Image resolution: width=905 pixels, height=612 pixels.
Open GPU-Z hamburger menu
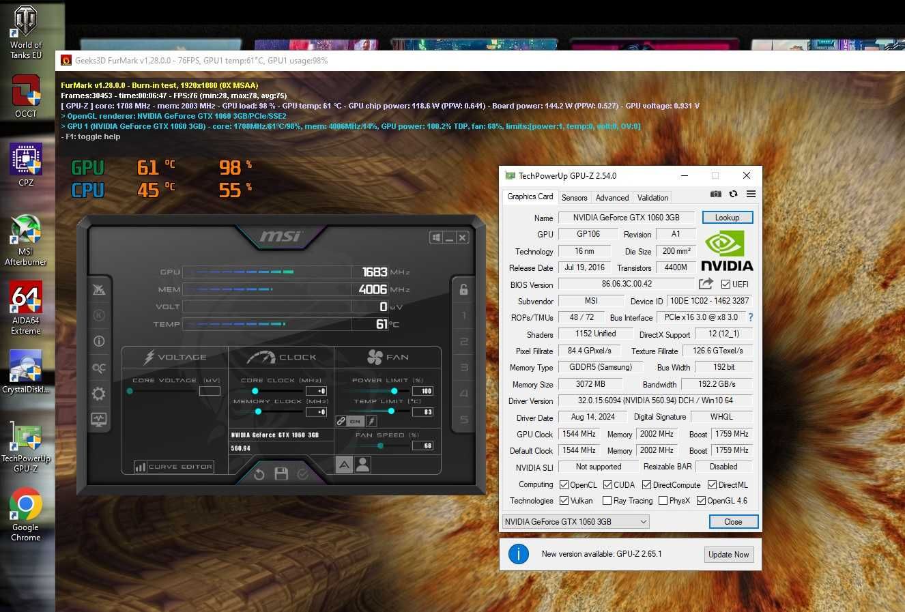(751, 194)
